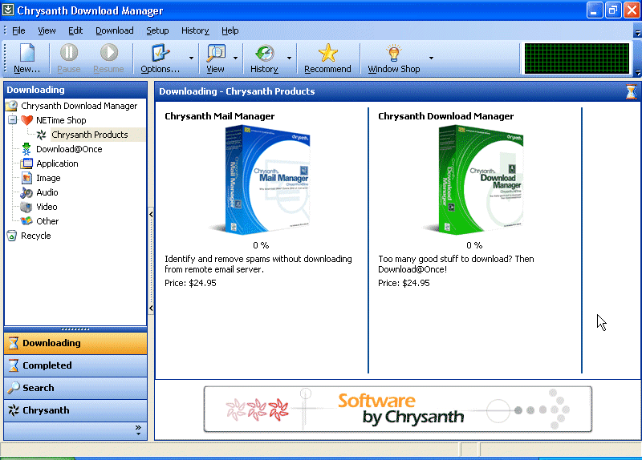Select the Recycle bin in tree
This screenshot has height=460, width=642.
tap(35, 236)
